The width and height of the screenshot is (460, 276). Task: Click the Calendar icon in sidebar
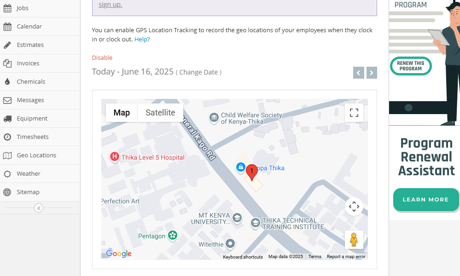[7, 27]
